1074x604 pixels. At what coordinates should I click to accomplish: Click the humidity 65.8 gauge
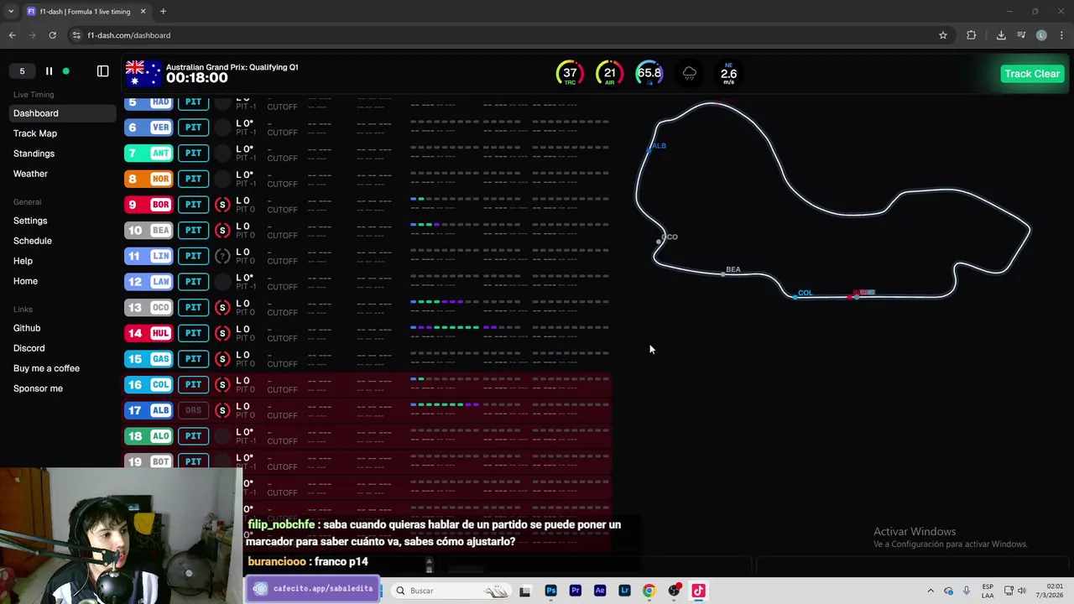(649, 73)
